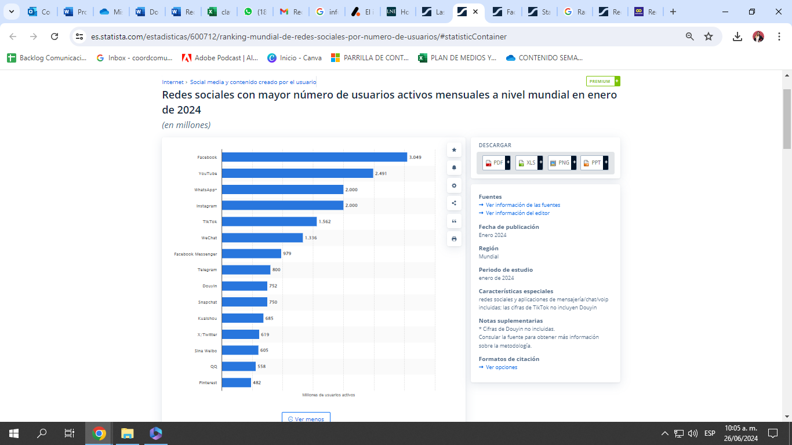
Task: Switch to the LNE 'Ho' tab
Action: point(399,12)
